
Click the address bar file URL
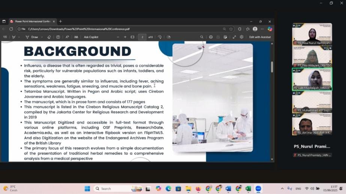click(79, 29)
